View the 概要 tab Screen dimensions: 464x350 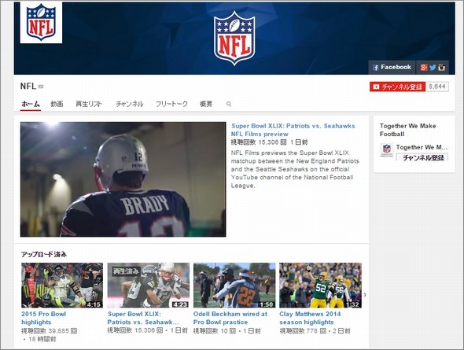click(206, 104)
